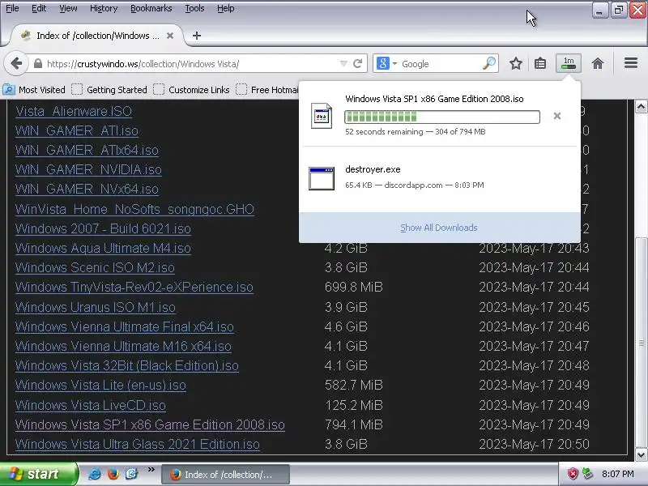Open Windows Vista Lite (en-us).iso link
The width and height of the screenshot is (648, 486).
100,385
